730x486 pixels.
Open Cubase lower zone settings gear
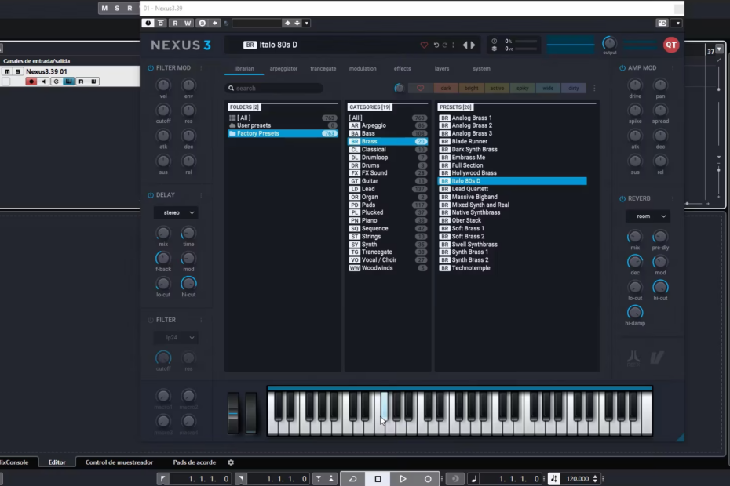231,462
